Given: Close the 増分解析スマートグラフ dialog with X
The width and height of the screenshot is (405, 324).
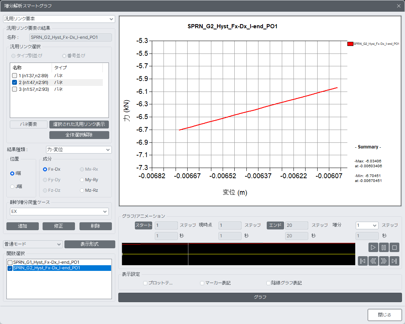Looking at the screenshot, I should pos(399,6).
